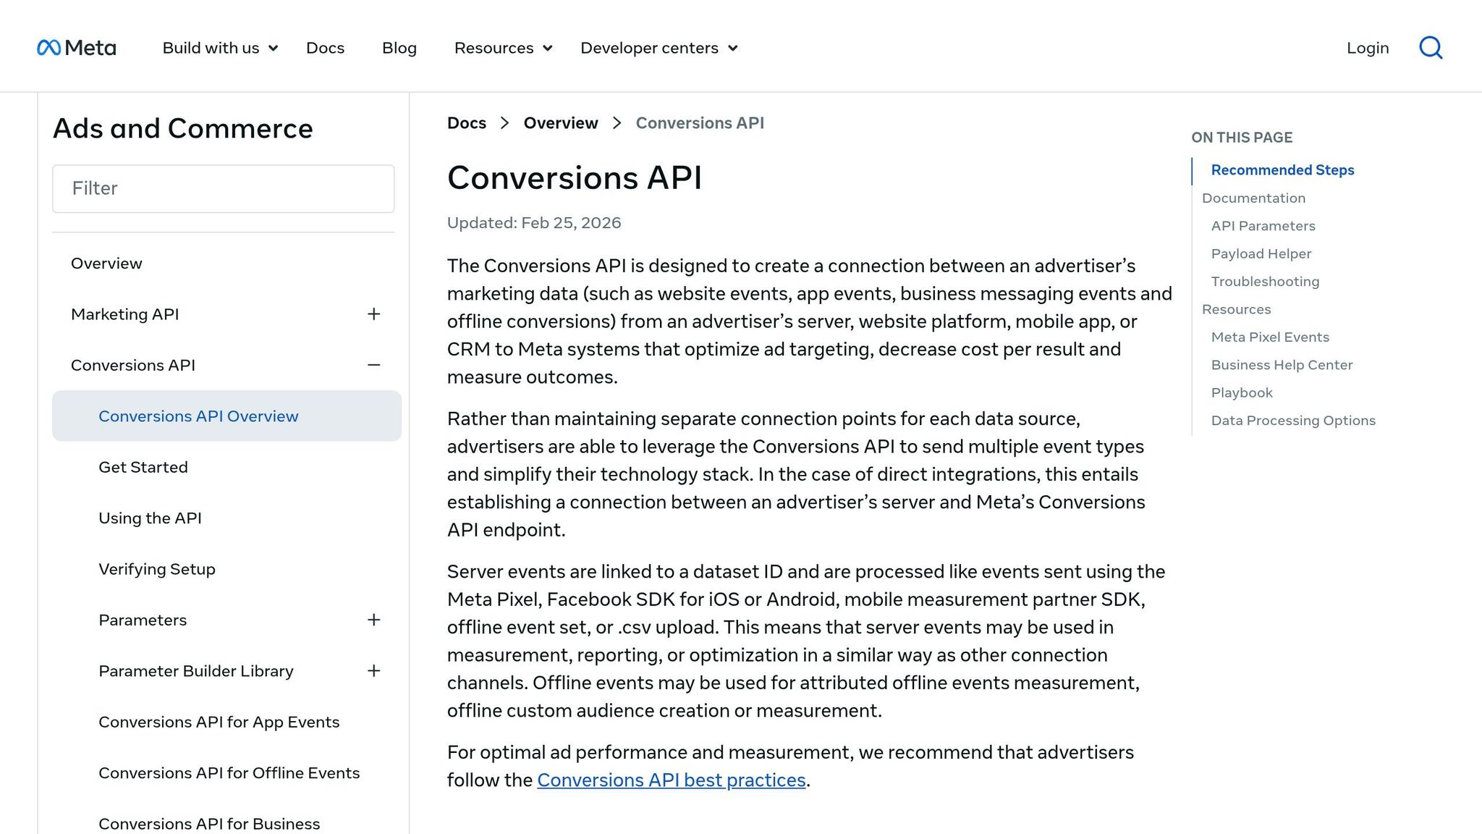Viewport: 1482px width, 834px height.
Task: Jump to Troubleshooting section
Action: [x=1265, y=282]
